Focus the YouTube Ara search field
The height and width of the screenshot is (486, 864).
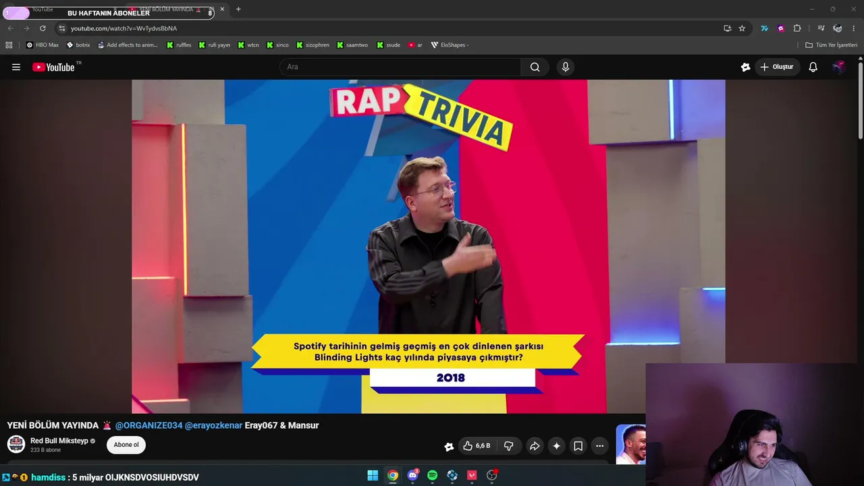pyautogui.click(x=400, y=67)
